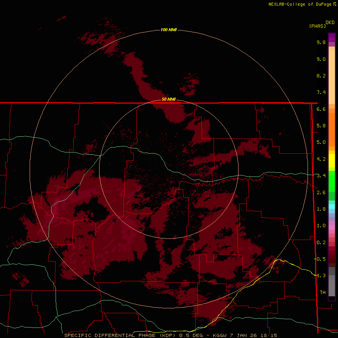Click the 1.0 scale value
The image size is (338, 338).
point(321,226)
